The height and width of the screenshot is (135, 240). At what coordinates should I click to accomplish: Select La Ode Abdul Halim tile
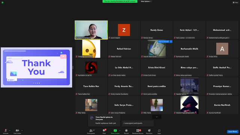124,67
